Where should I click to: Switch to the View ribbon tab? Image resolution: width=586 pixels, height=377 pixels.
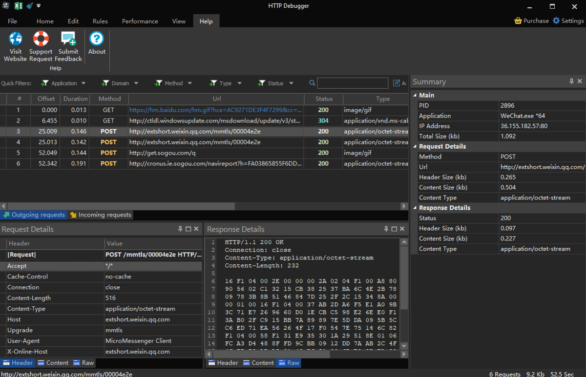179,21
